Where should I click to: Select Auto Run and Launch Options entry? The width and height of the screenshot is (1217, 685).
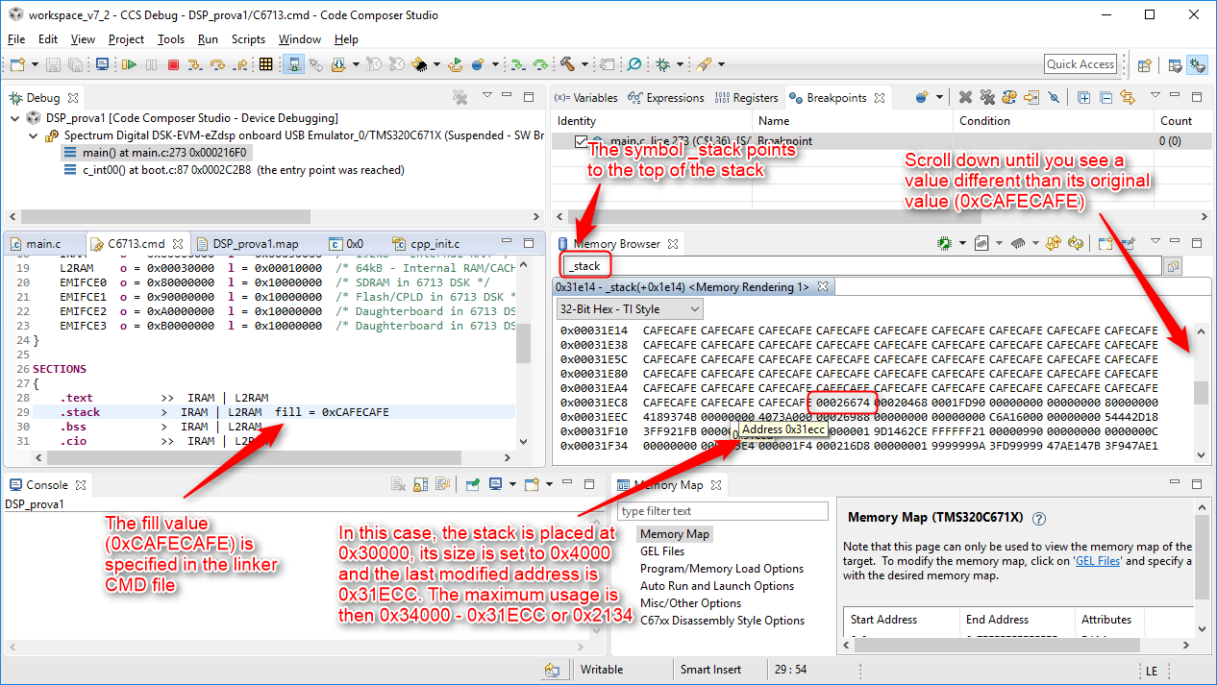pos(717,586)
